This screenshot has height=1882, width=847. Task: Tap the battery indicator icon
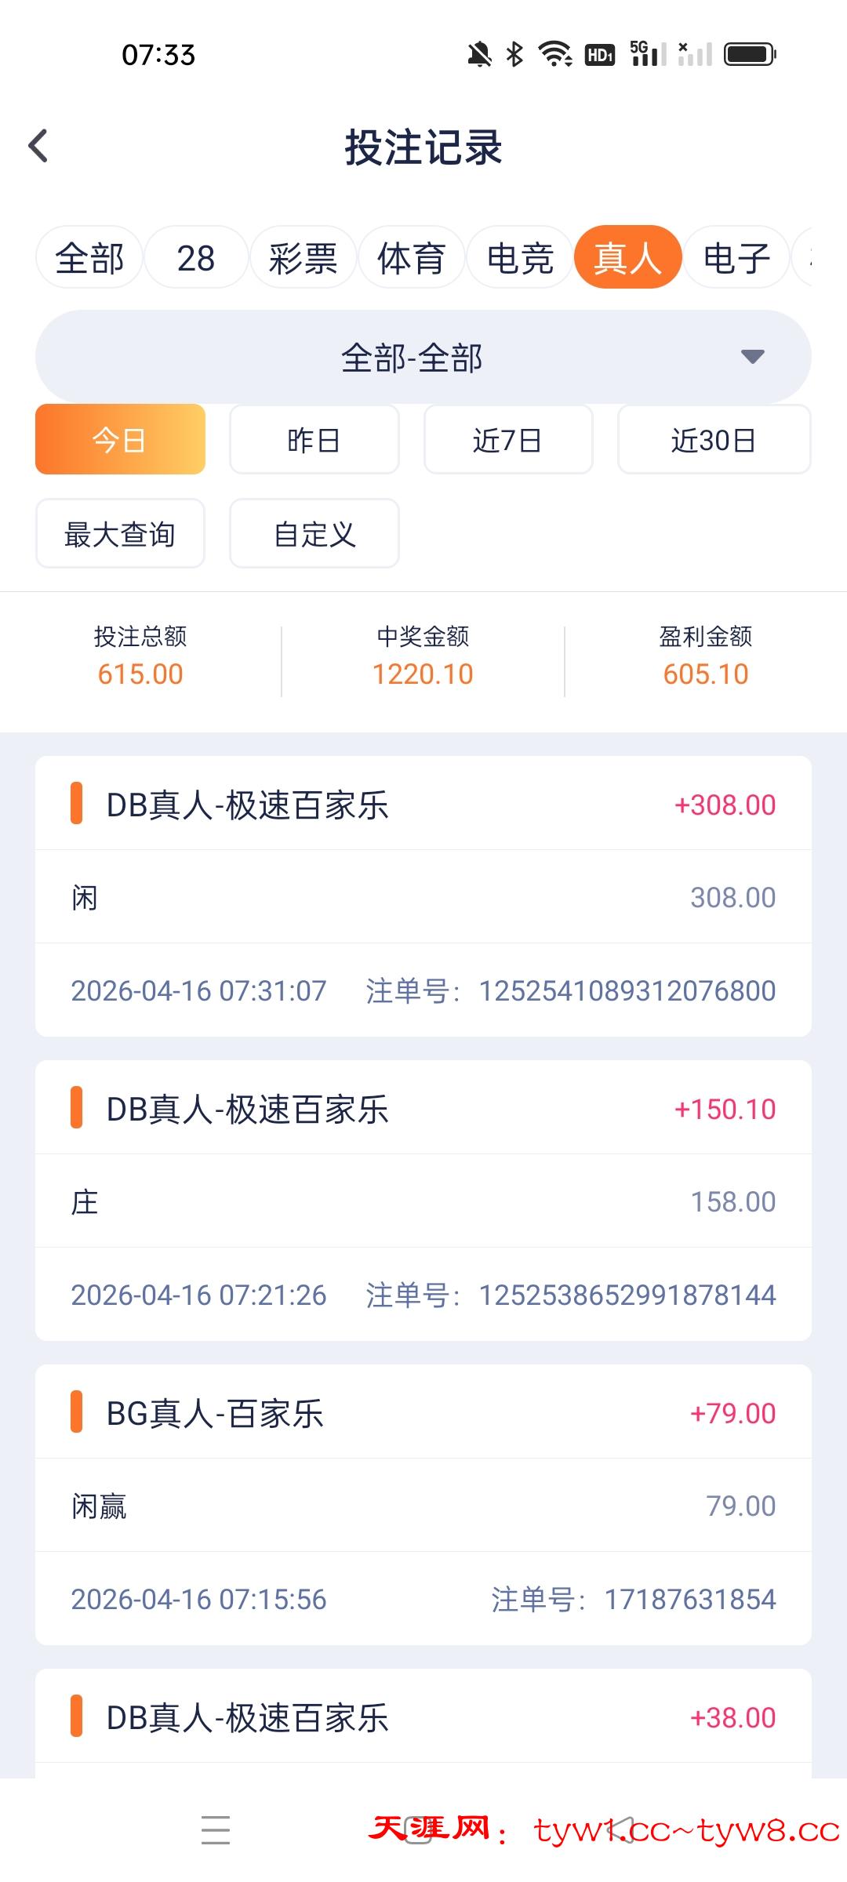(x=750, y=55)
